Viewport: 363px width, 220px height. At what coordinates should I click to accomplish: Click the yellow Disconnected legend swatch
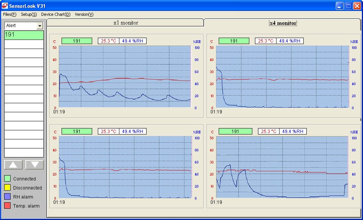pyautogui.click(x=8, y=188)
